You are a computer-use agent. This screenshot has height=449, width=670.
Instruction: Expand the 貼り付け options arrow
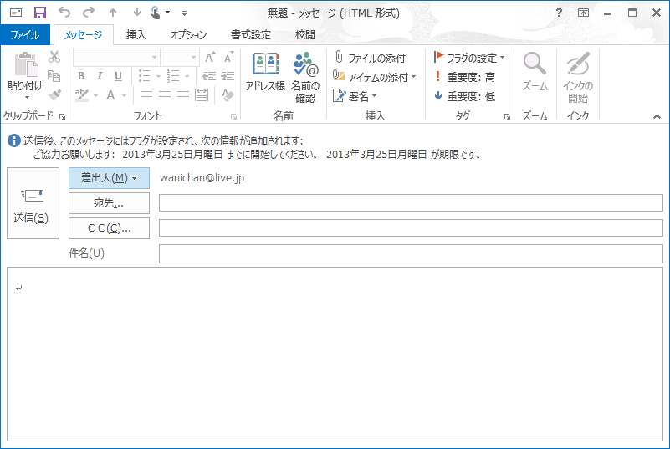click(27, 97)
